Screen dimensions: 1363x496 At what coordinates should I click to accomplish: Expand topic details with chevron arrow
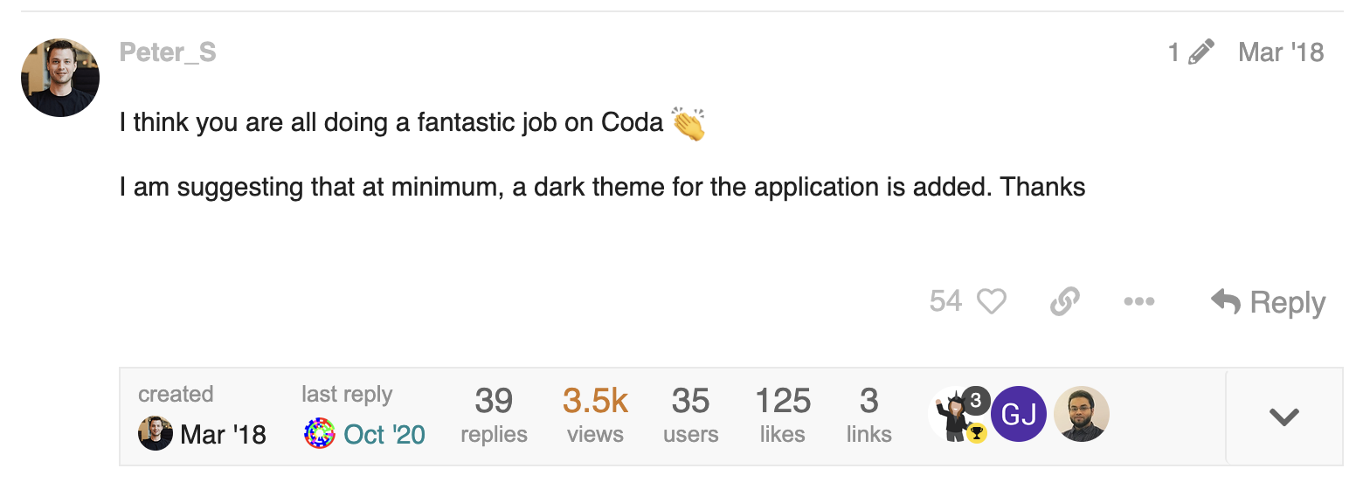coord(1283,417)
